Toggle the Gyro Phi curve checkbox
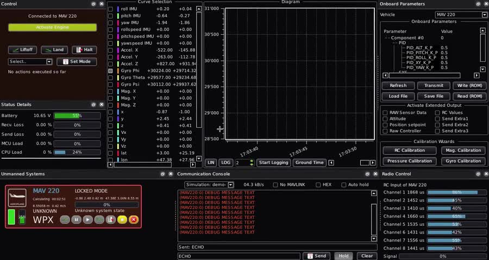 coord(110,71)
